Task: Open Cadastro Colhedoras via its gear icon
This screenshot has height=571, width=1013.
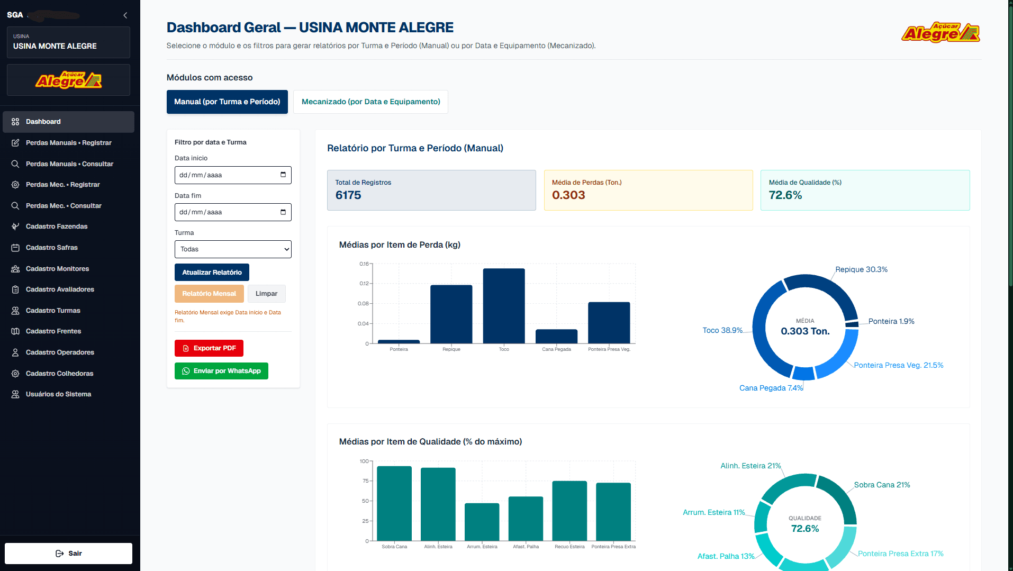Action: point(15,373)
